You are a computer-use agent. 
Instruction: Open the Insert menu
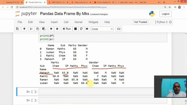(x=54, y=22)
